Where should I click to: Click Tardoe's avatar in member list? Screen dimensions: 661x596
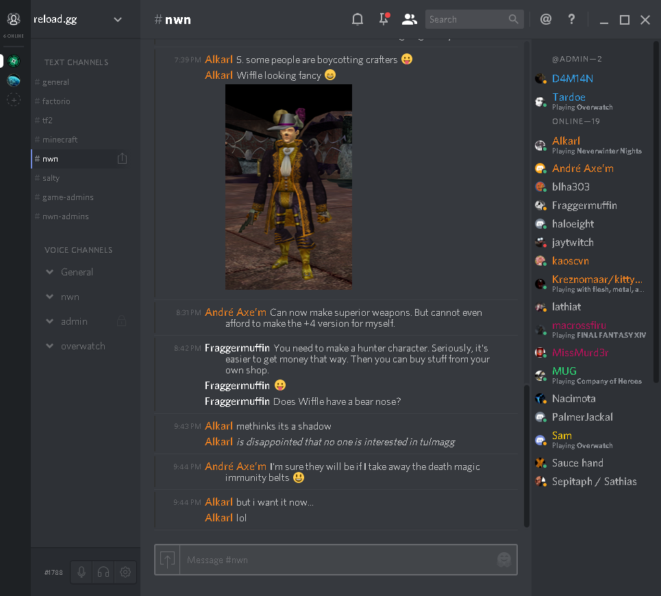[541, 101]
